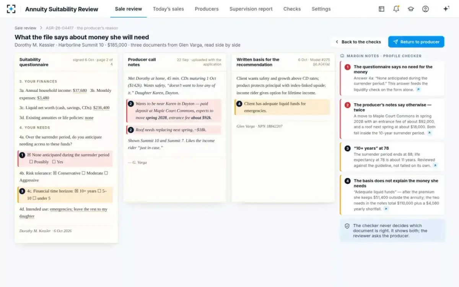Click marker 2 badge beside Maple Court note

tap(131, 104)
